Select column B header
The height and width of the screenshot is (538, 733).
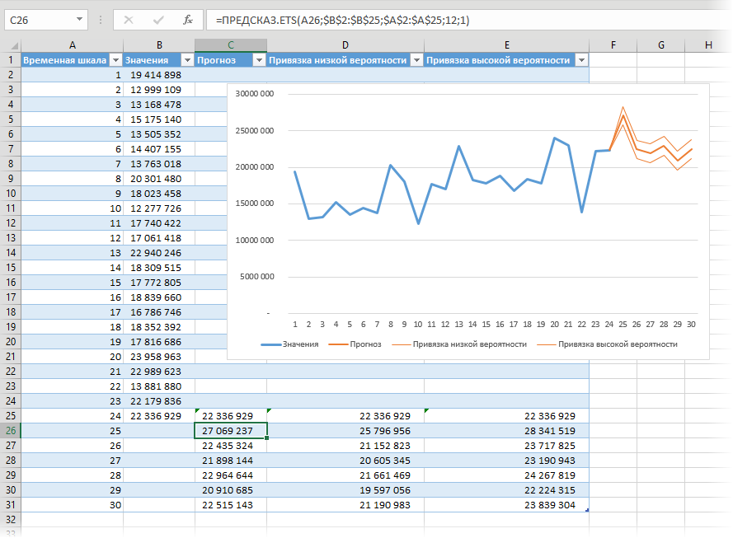tap(159, 45)
